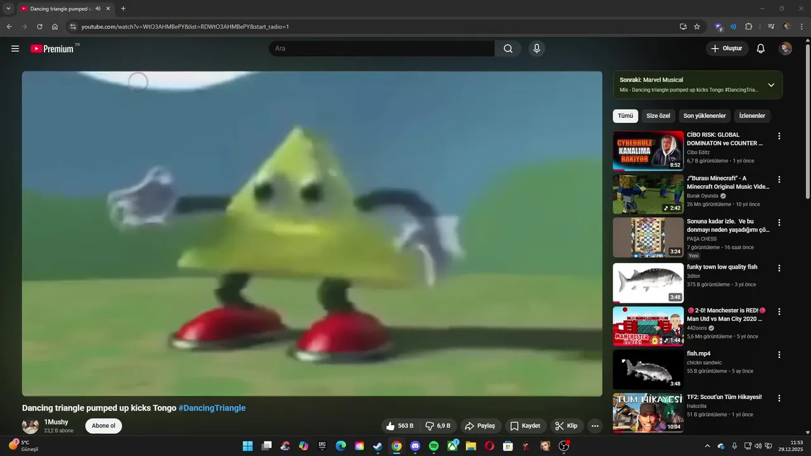Open options for CİBO RISK video
The height and width of the screenshot is (456, 811).
(x=779, y=136)
